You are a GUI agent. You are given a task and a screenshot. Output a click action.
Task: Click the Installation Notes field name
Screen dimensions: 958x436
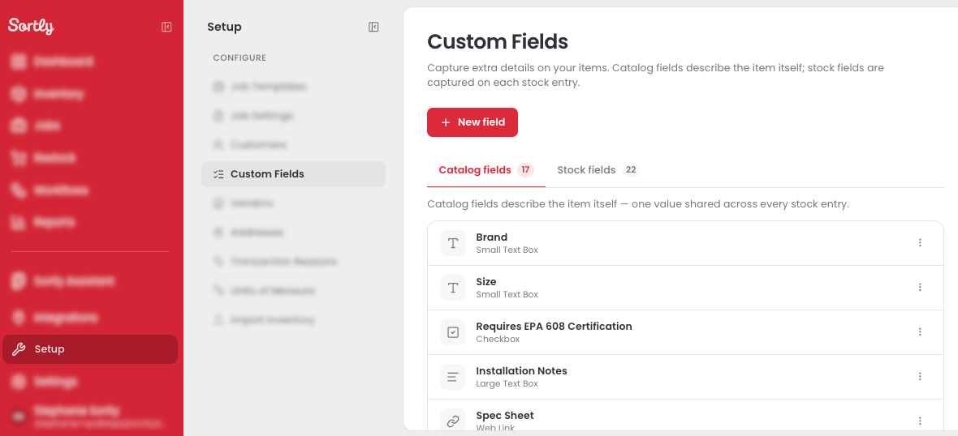coord(522,370)
